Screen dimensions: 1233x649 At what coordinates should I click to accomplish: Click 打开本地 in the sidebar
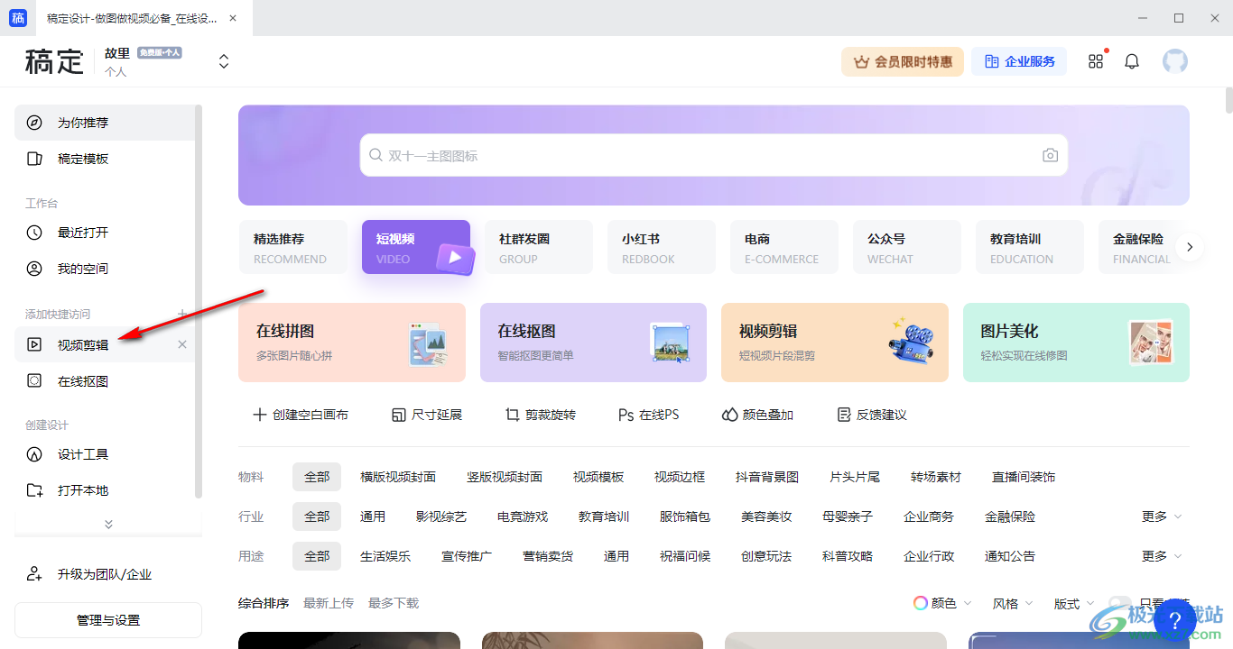[x=105, y=490]
